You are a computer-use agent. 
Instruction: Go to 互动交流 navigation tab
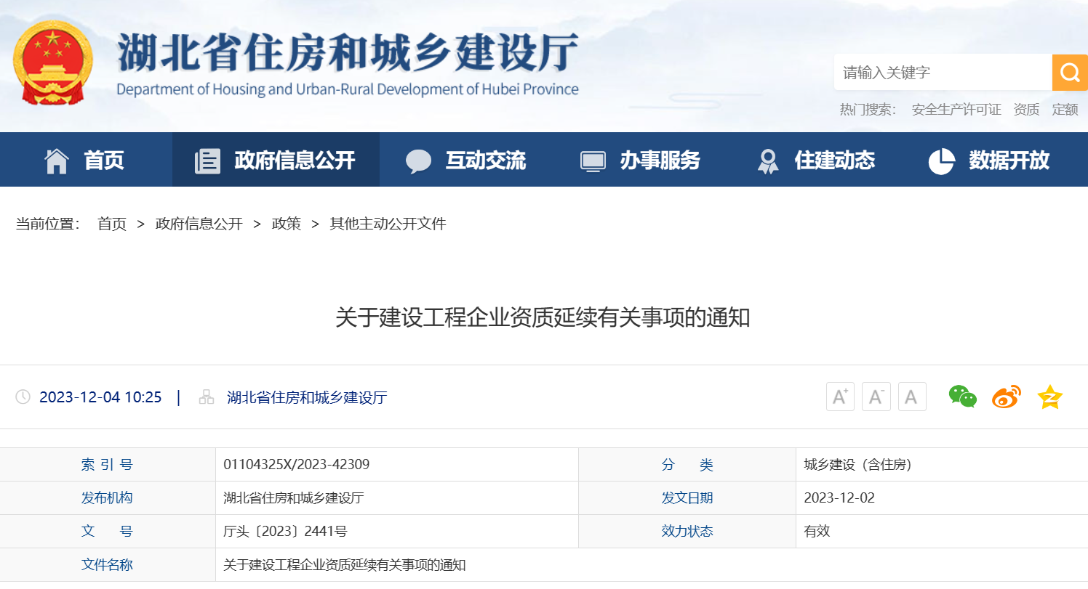pos(465,160)
